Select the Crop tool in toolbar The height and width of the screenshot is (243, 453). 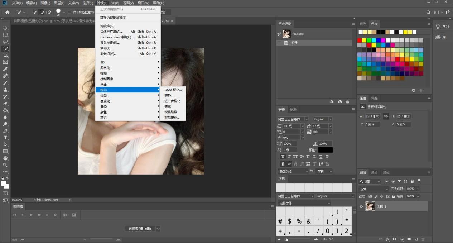tap(5, 56)
